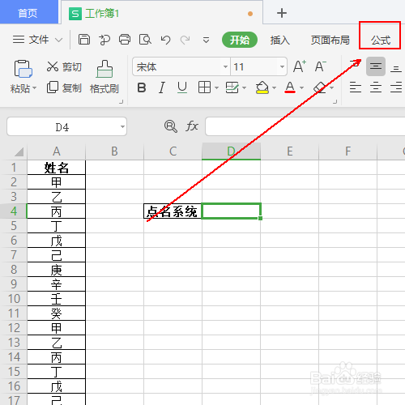Select column B header
Image resolution: width=405 pixels, height=405 pixels.
pyautogui.click(x=115, y=151)
